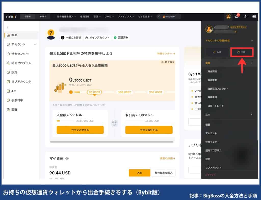
Task: Click the highlighted 出金 withdrawal button
Action: click(242, 52)
